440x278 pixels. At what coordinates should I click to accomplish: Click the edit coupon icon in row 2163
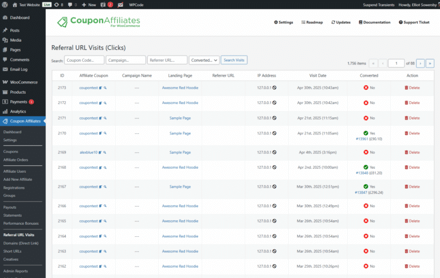(x=100, y=251)
